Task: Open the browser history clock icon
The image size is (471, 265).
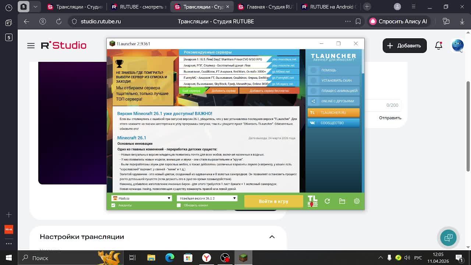Action: click(9, 7)
